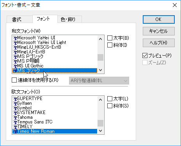Click the 欧文フォント list scrollbar thumb
This screenshot has width=181, height=146.
click(x=100, y=123)
